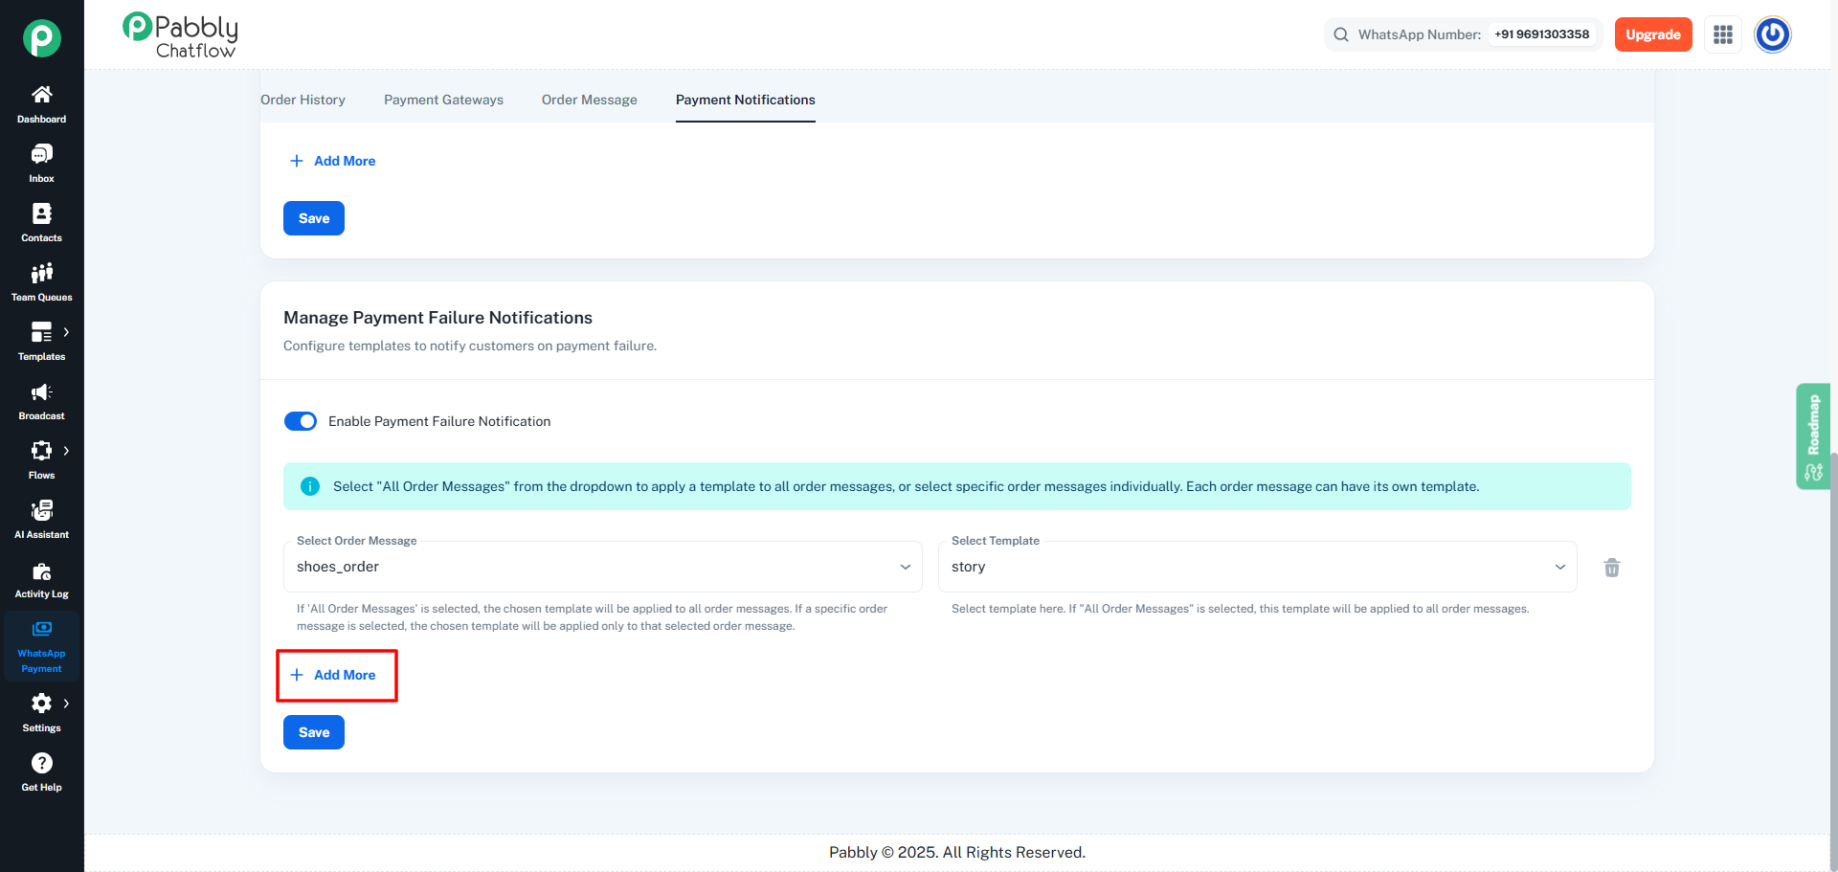Image resolution: width=1838 pixels, height=872 pixels.
Task: Open Get Help in sidebar
Action: (x=41, y=772)
